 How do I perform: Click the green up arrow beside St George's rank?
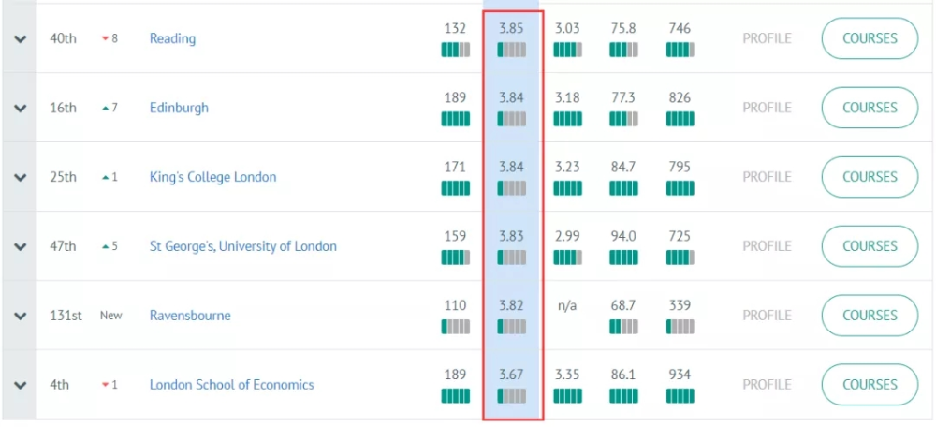tap(105, 246)
